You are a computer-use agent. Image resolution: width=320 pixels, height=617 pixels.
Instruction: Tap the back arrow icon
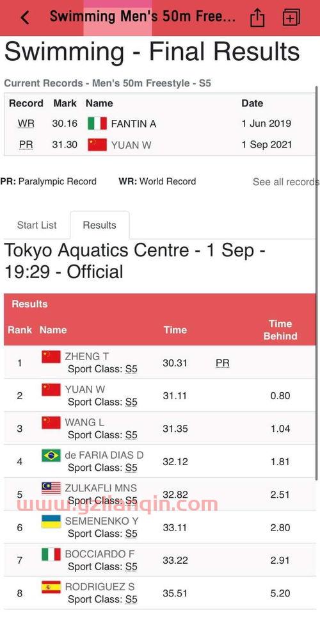click(x=24, y=18)
